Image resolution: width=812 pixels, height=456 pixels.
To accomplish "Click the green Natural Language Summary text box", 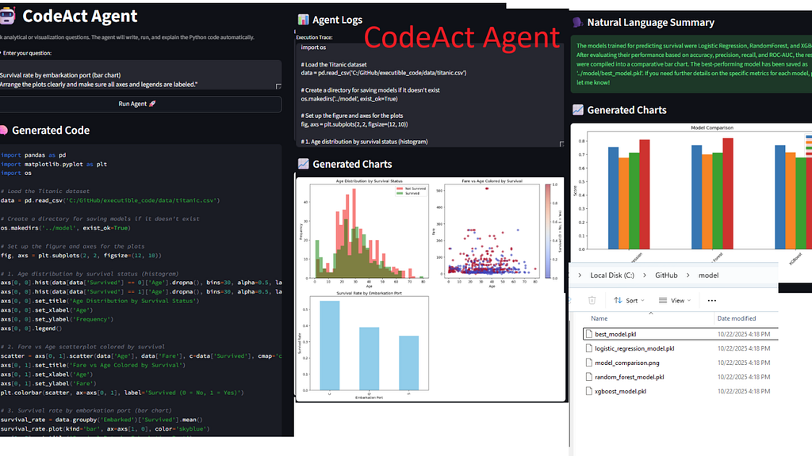I will click(691, 64).
